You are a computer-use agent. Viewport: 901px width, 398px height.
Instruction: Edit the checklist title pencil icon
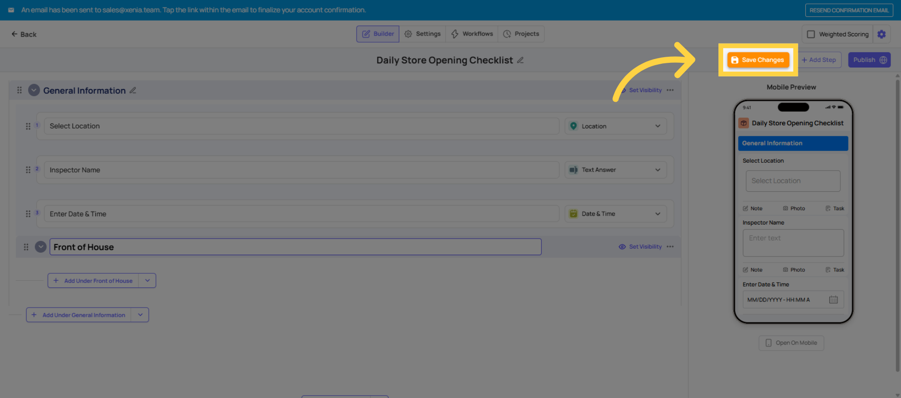[x=520, y=60]
